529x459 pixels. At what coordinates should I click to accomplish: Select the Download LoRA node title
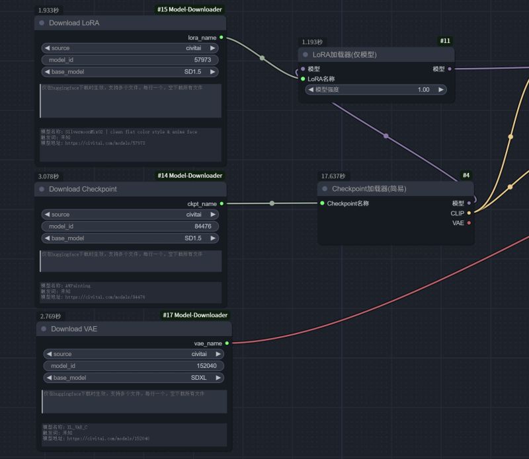point(74,23)
